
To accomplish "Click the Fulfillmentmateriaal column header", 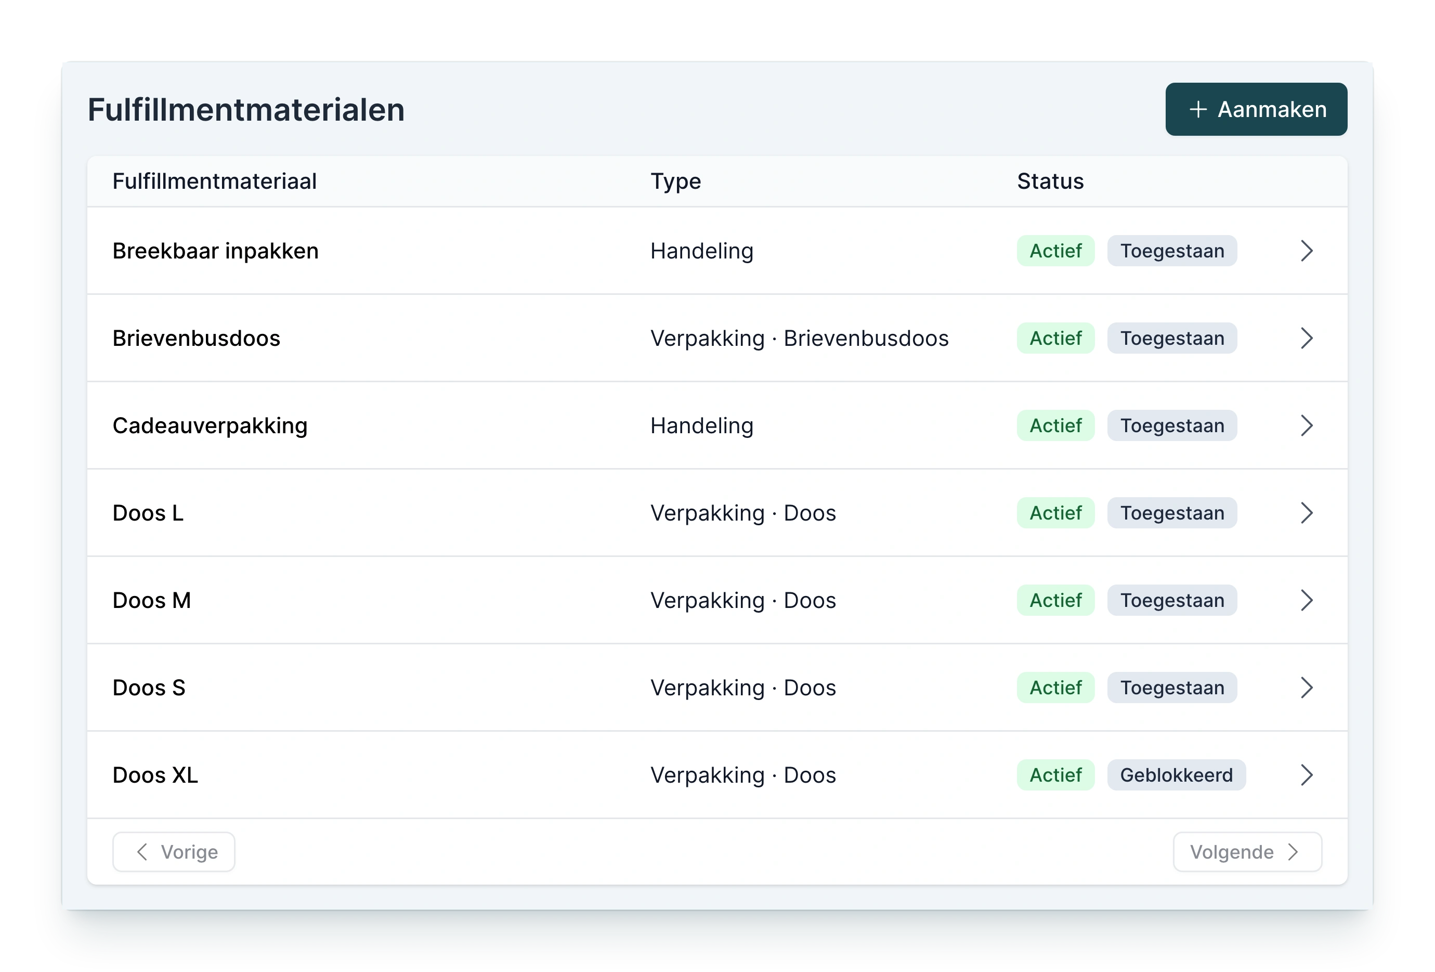I will point(214,181).
